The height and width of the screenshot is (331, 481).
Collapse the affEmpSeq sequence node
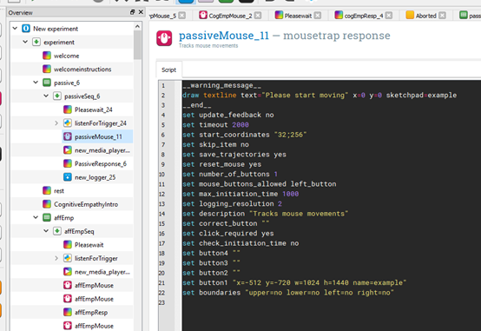(46, 231)
